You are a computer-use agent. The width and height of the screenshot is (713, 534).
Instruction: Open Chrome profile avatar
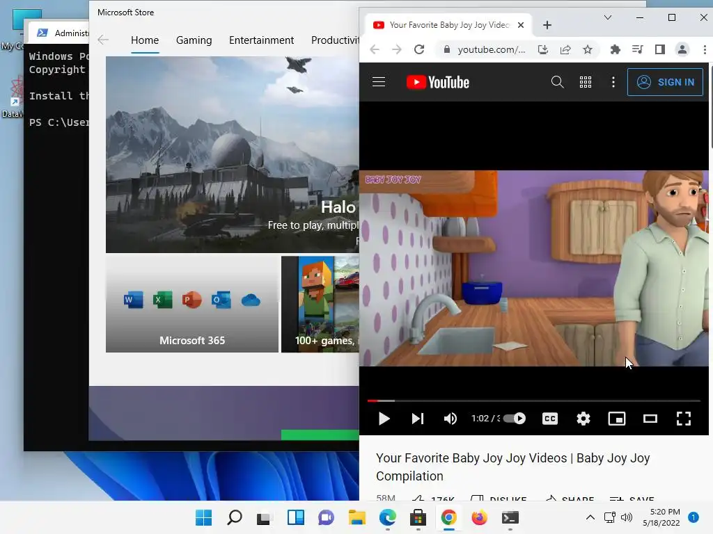[682, 49]
